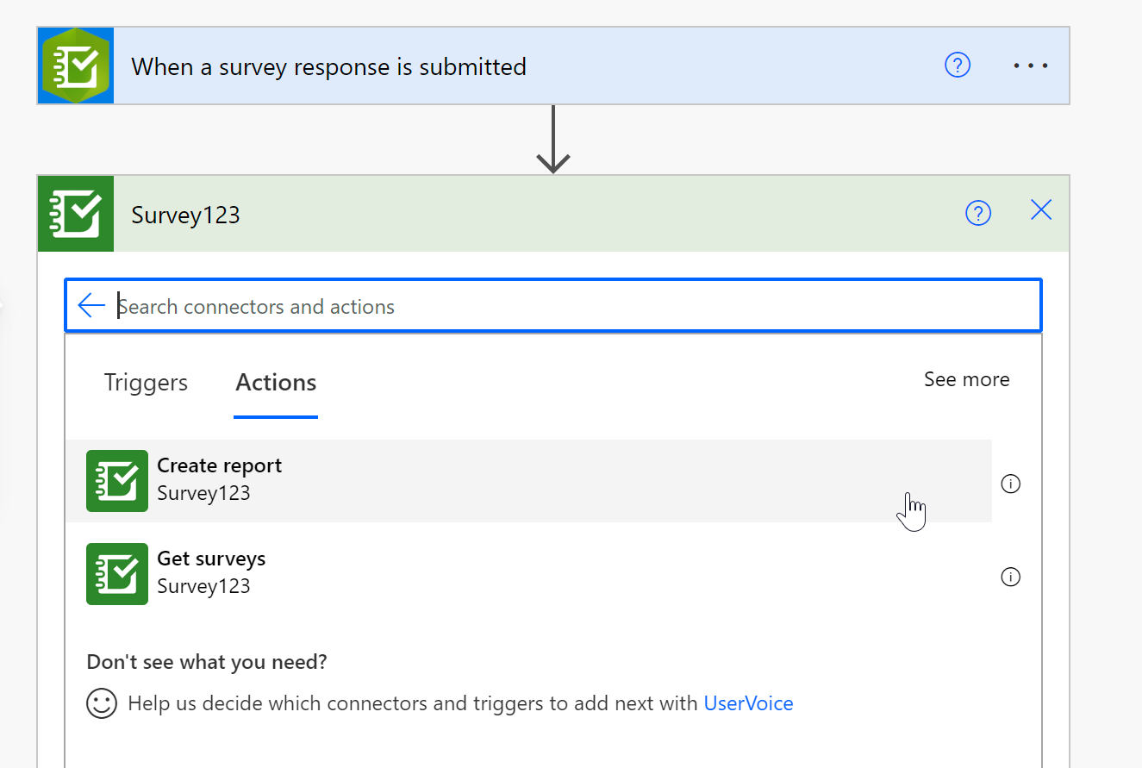Select the 'When a survey response is submitted' title
This screenshot has height=768, width=1142.
328,66
